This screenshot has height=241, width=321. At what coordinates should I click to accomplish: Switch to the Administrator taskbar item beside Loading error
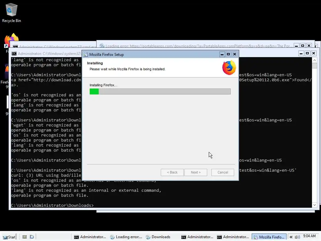coord(90,237)
